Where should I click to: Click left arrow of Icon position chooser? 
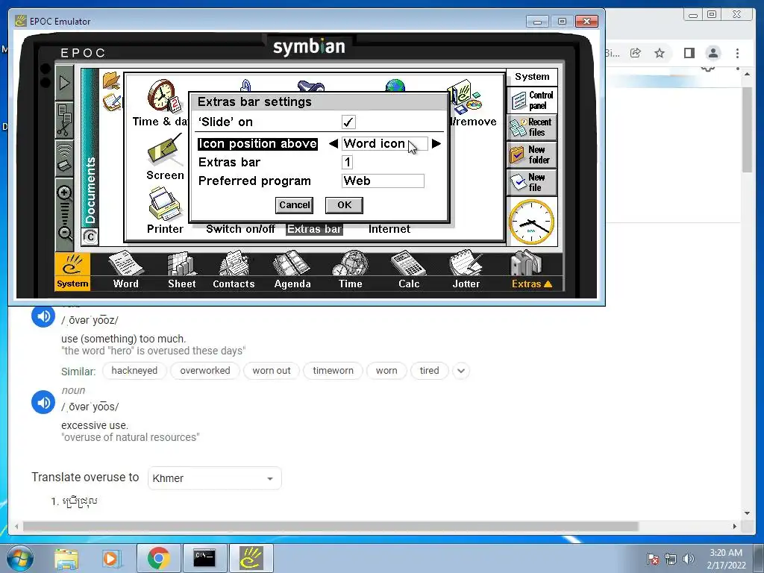coord(334,144)
